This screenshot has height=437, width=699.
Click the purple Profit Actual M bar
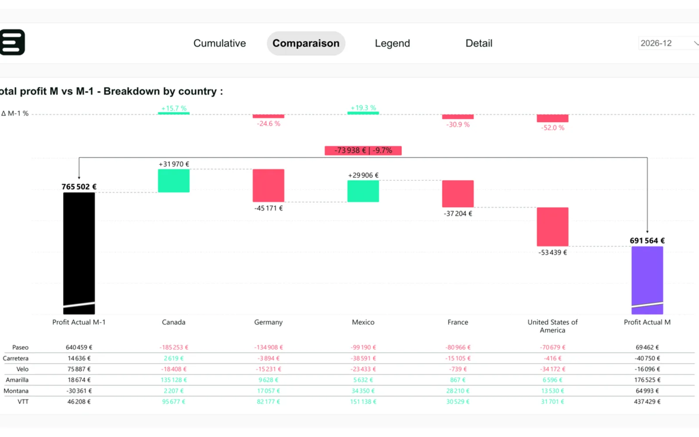647,281
